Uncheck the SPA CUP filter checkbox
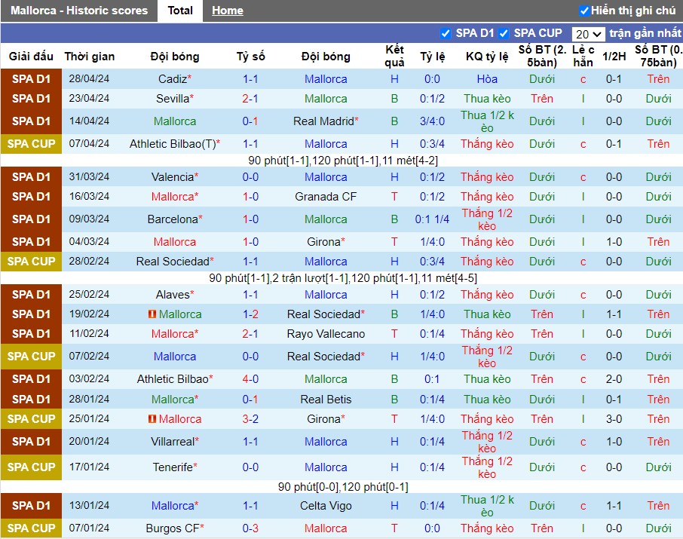Screen dimensions: 683x539 coord(504,34)
